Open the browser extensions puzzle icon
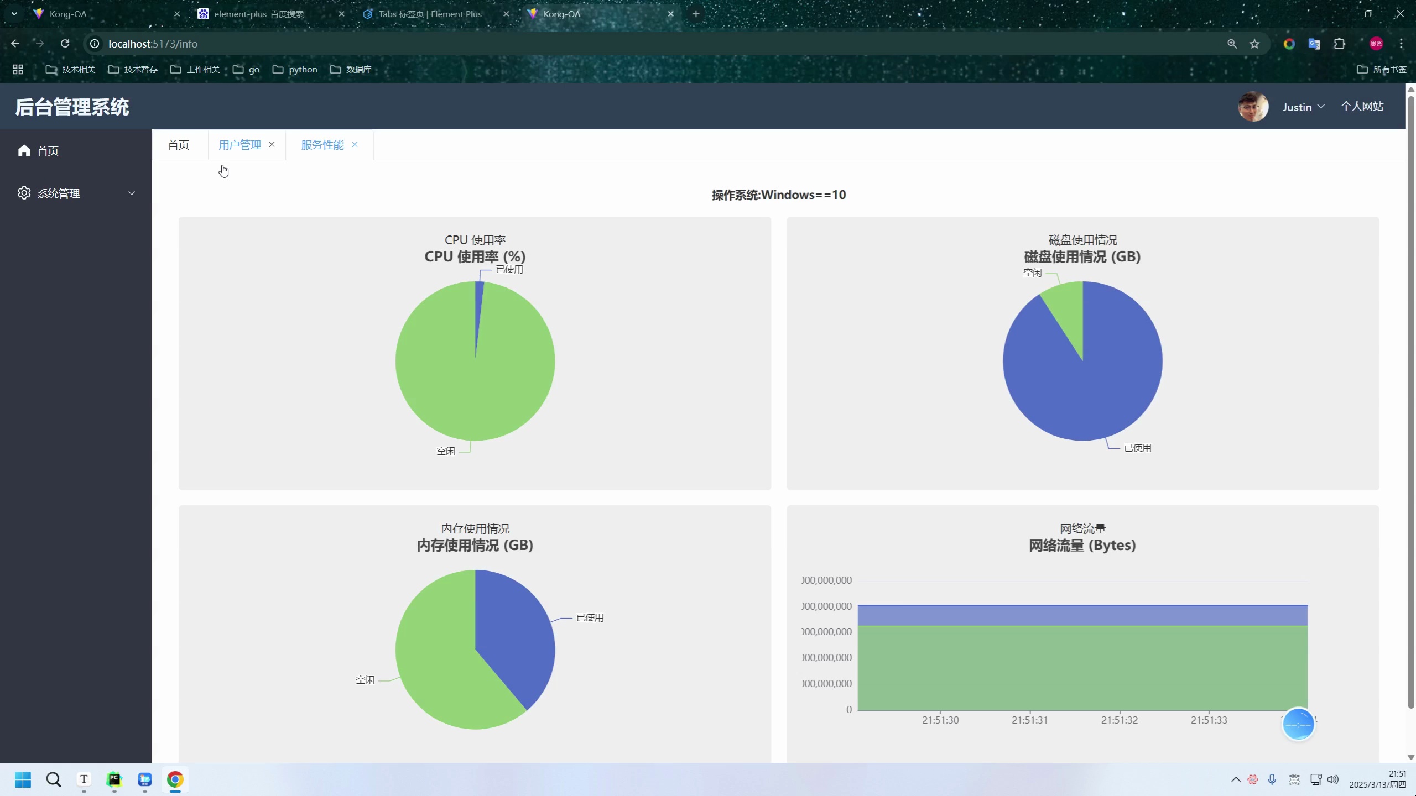The height and width of the screenshot is (796, 1416). click(1339, 44)
